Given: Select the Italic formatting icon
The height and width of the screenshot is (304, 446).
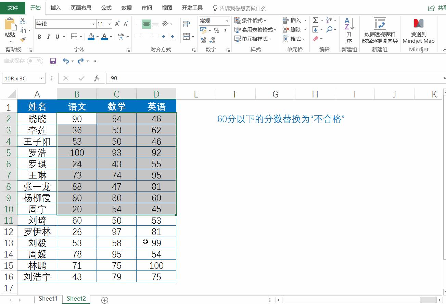Looking at the screenshot, I should pyautogui.click(x=48, y=37).
